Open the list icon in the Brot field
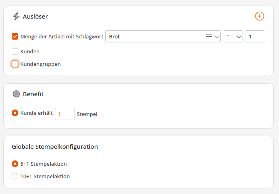The image size is (279, 194). click(209, 37)
